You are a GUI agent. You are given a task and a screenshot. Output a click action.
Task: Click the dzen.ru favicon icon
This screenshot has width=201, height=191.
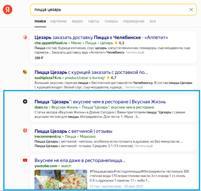coord(25,101)
